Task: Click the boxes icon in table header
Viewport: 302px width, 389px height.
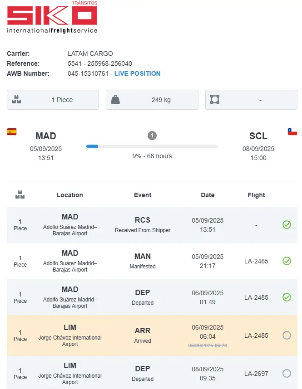Action: coord(20,195)
